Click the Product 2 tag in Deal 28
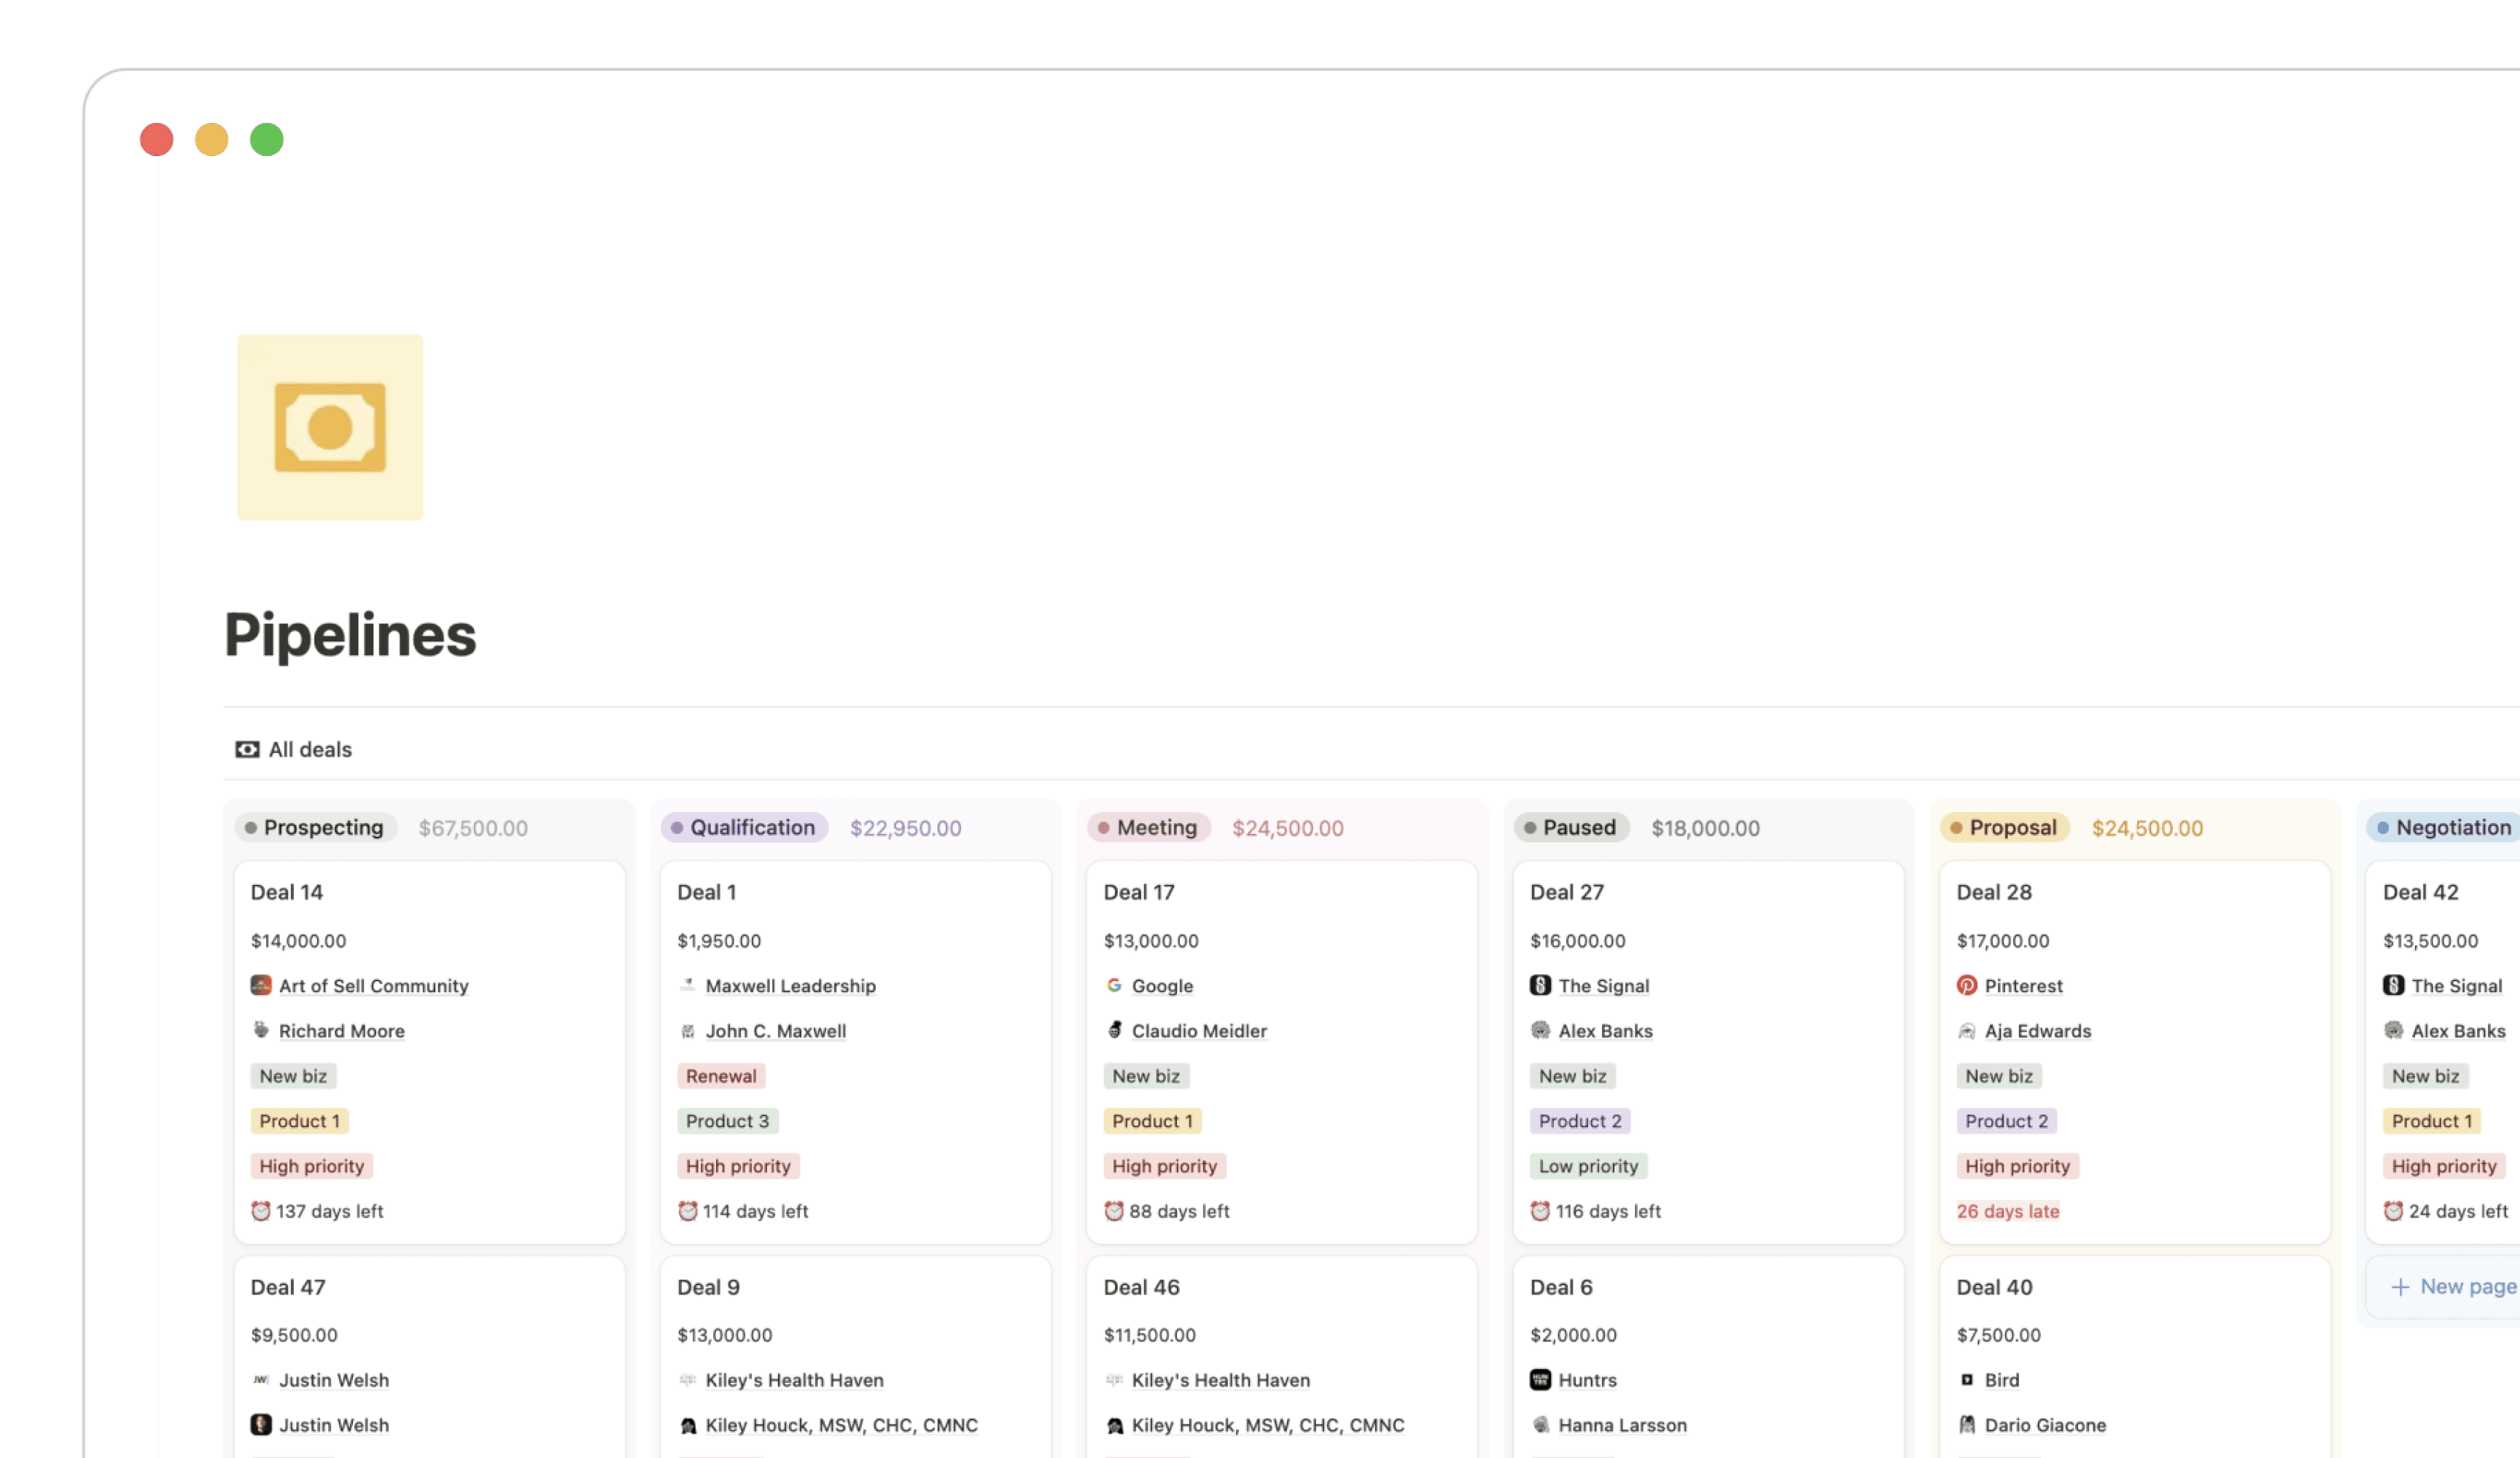Image resolution: width=2520 pixels, height=1458 pixels. point(2006,1121)
